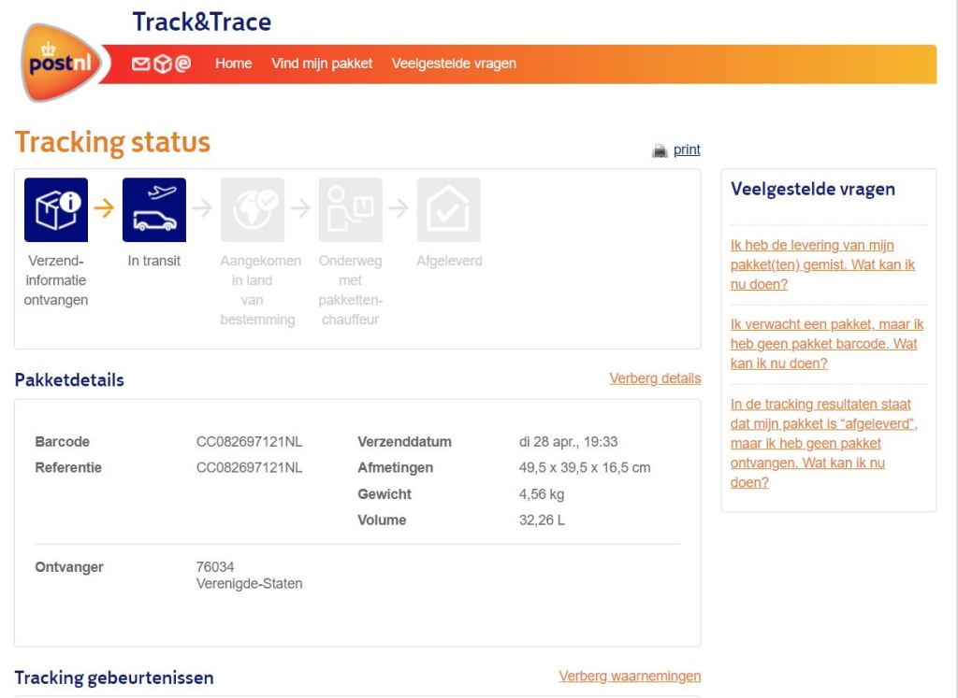958x698 pixels.
Task: Select the In transit status icon
Action: 154,210
